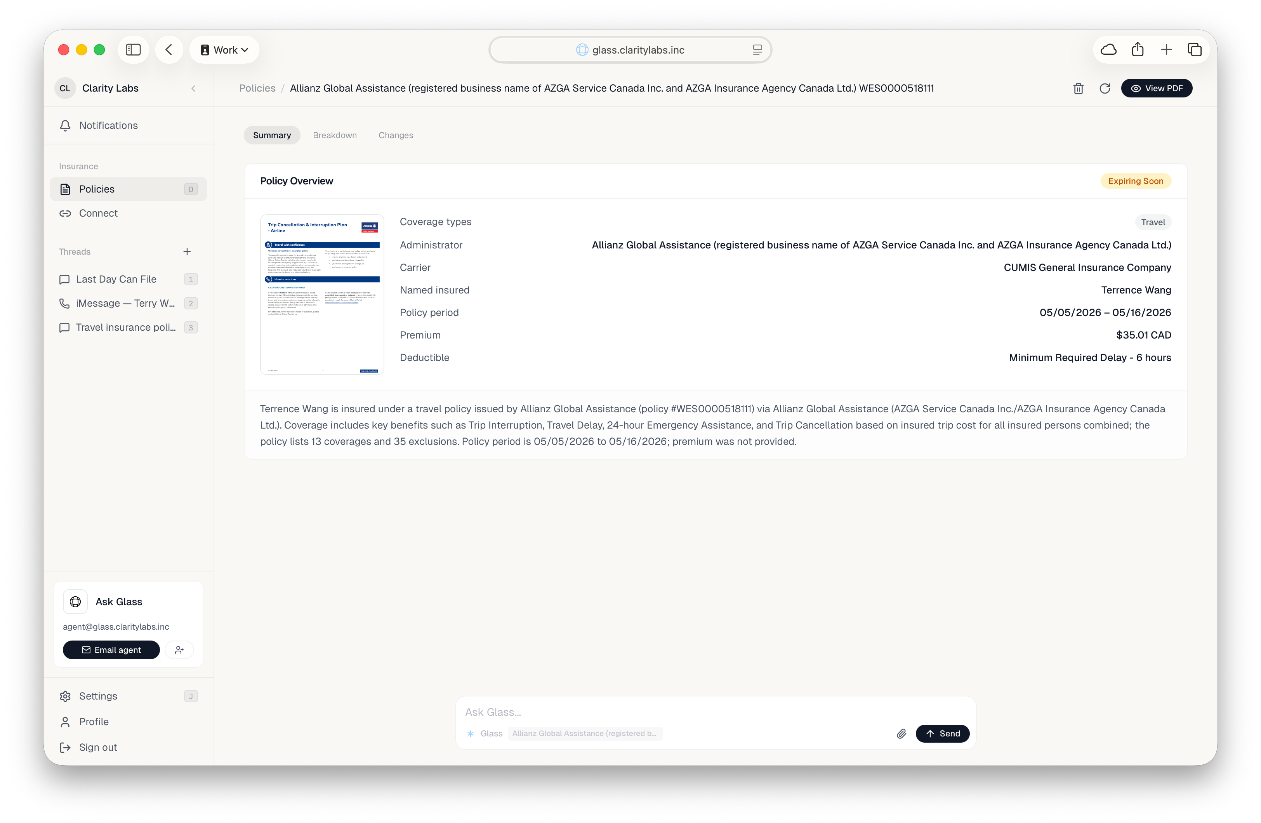Screen dimensions: 1261x823
Task: Switch to the Summary tab
Action: (272, 135)
